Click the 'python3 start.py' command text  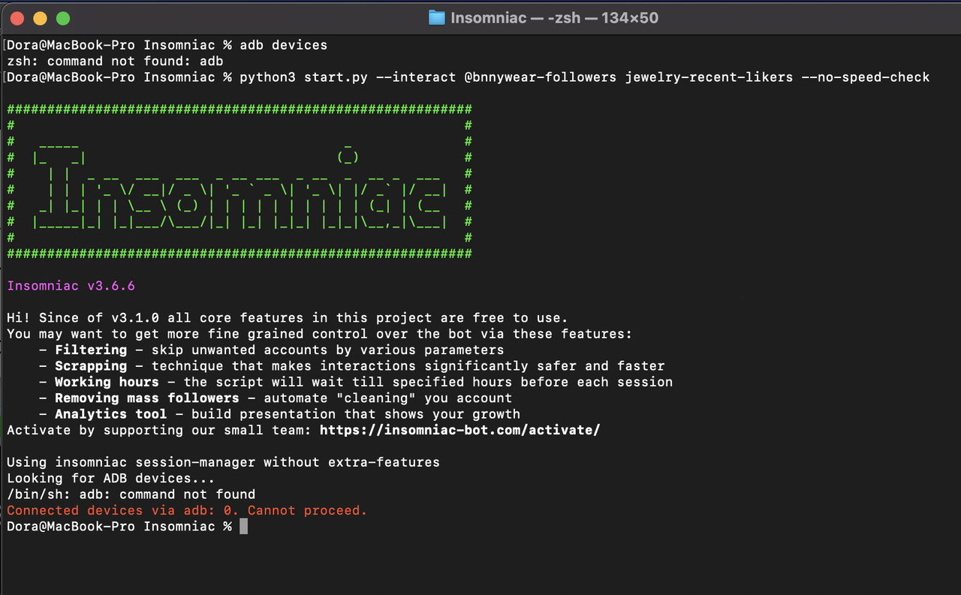(x=303, y=77)
